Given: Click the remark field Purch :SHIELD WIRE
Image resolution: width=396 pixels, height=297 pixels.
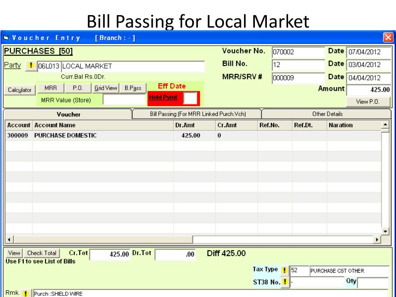Looking at the screenshot, I should pos(211,294).
